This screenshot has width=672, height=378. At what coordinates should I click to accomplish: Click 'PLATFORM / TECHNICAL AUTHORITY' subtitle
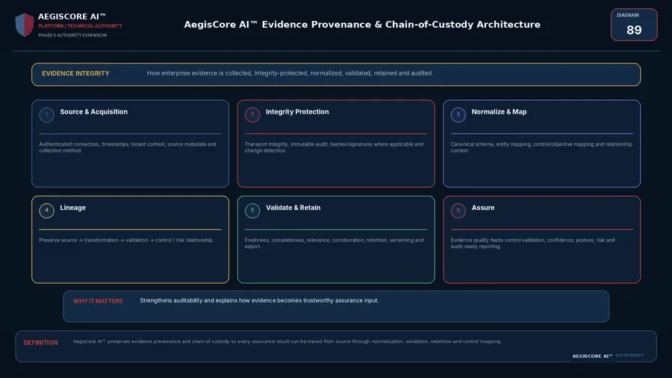(x=80, y=26)
